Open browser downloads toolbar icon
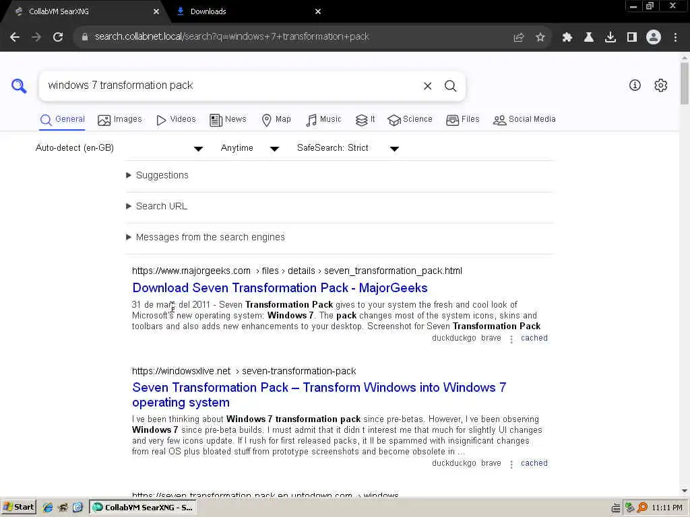Screen dimensions: 690x517 click(x=610, y=38)
